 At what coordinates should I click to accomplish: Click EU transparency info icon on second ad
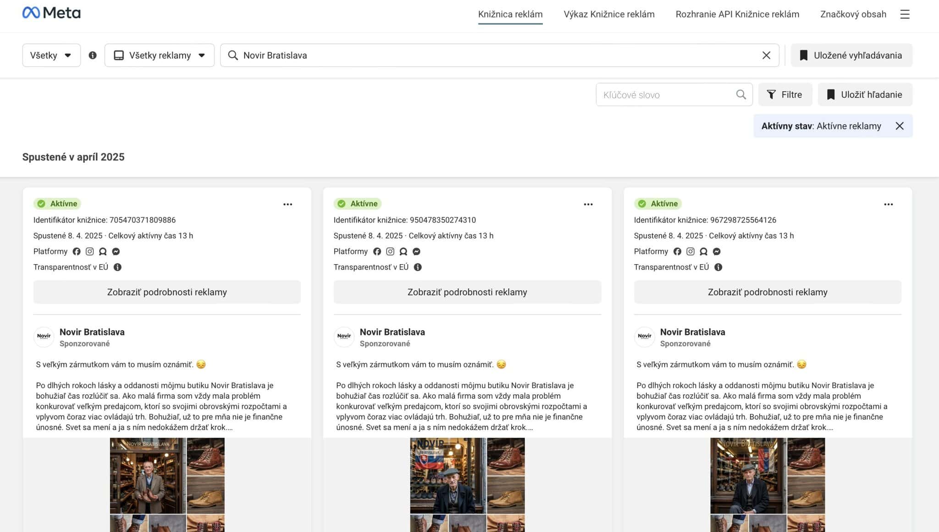[418, 267]
